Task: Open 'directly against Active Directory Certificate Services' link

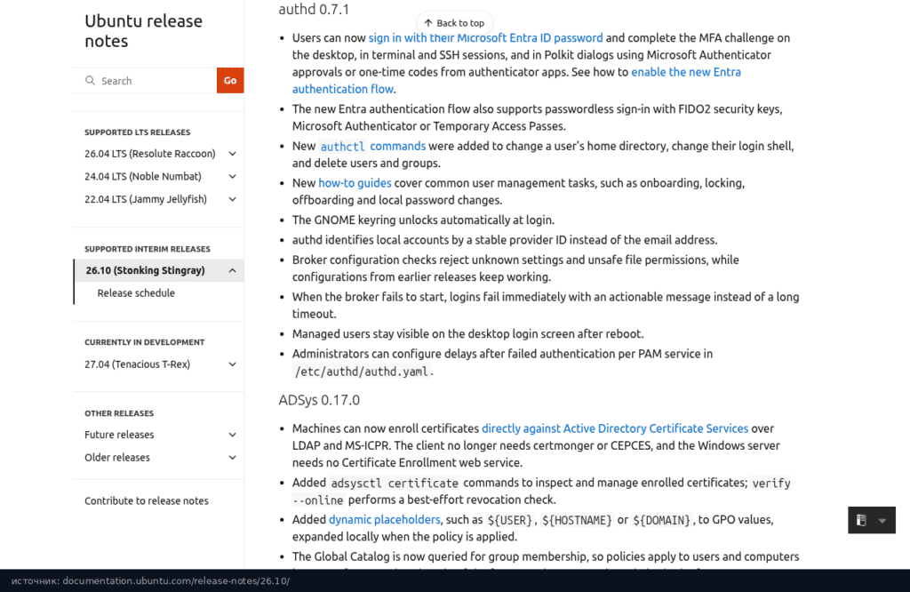Action: point(615,428)
